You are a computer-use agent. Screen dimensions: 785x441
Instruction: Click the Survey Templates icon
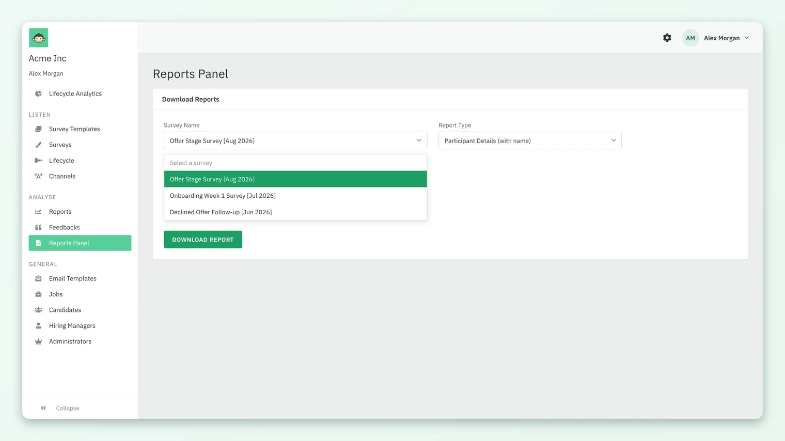(x=38, y=129)
